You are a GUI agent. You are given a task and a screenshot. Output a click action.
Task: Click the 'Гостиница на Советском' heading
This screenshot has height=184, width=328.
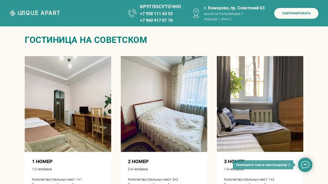[x=86, y=40]
